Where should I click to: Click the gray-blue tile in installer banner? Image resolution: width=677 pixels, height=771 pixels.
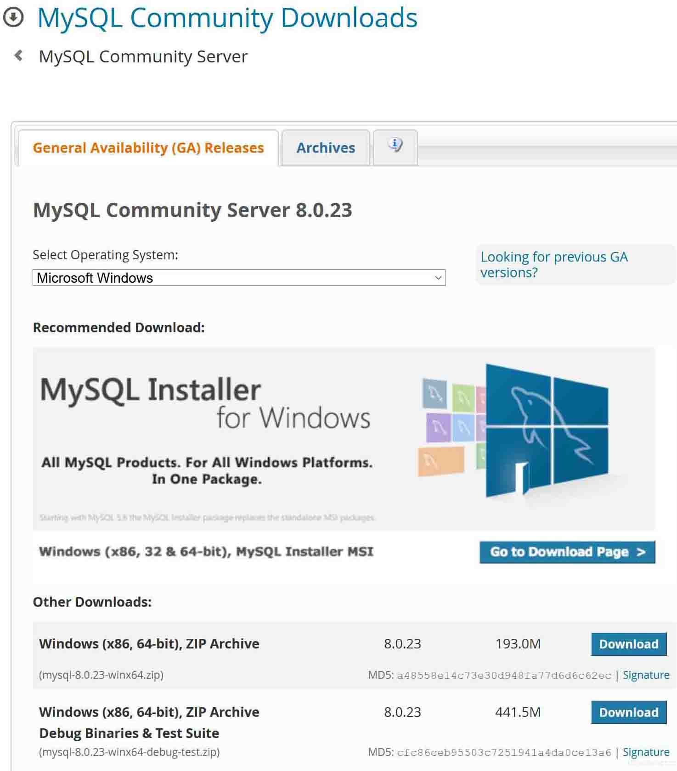tap(434, 393)
